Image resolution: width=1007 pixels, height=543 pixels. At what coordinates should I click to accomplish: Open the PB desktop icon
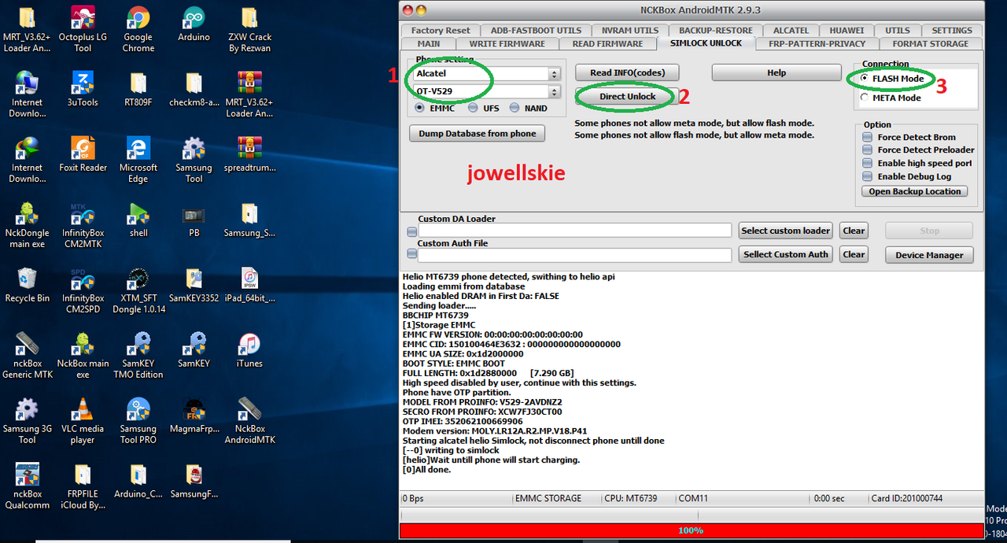tap(194, 220)
